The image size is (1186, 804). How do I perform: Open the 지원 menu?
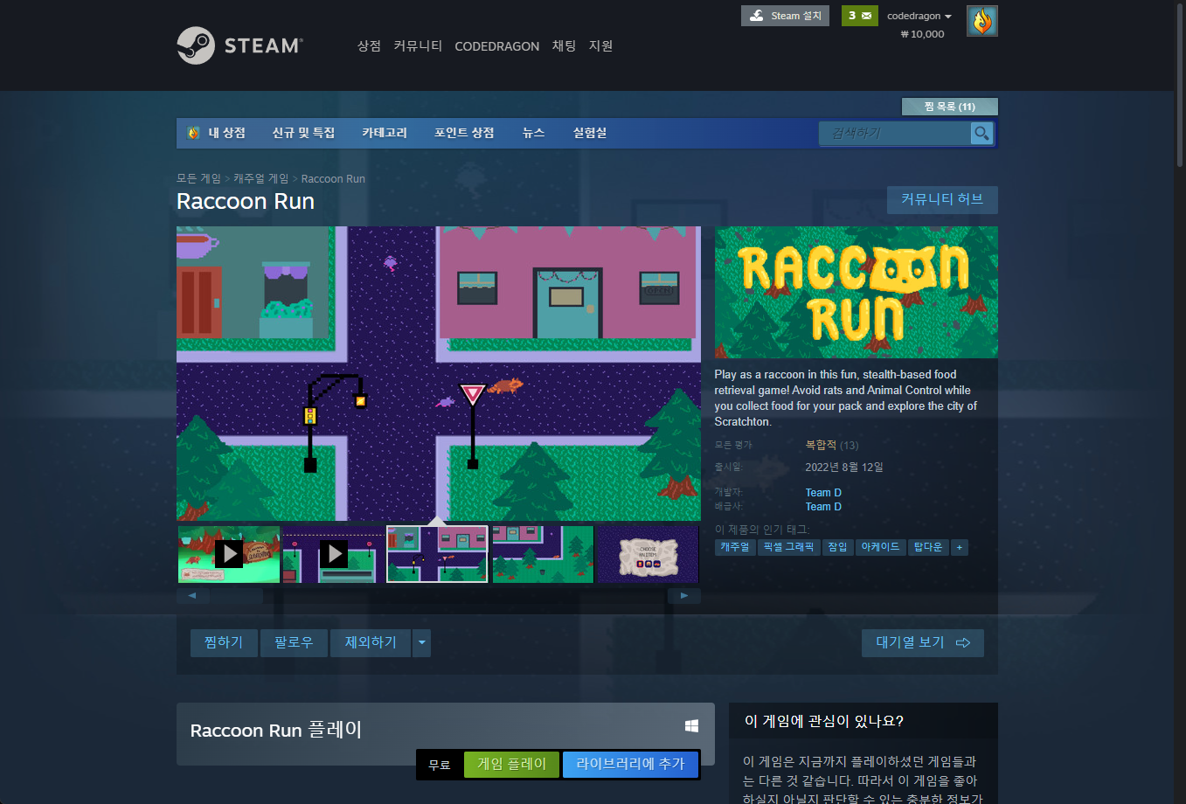coord(600,45)
